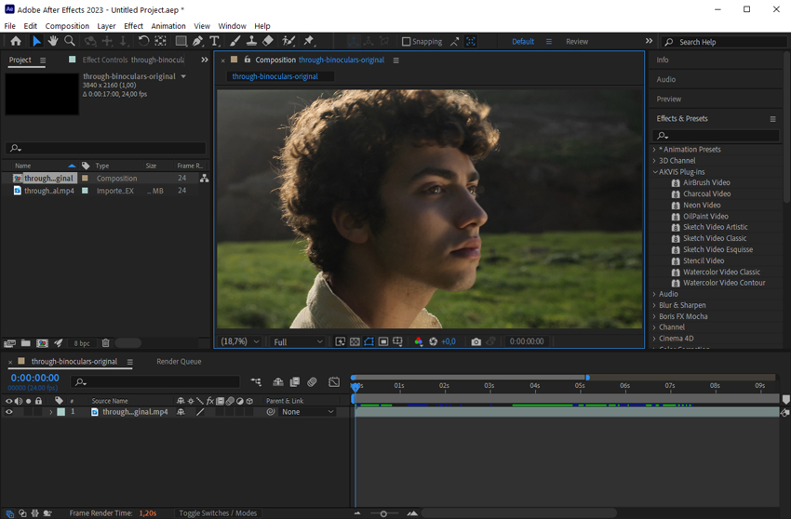This screenshot has width=791, height=519.
Task: Click the Home icon in toolbar
Action: [16, 41]
